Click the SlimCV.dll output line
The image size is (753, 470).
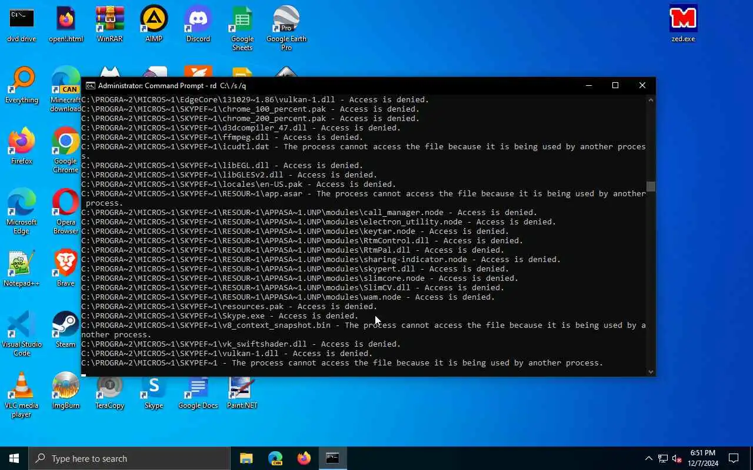click(x=292, y=288)
